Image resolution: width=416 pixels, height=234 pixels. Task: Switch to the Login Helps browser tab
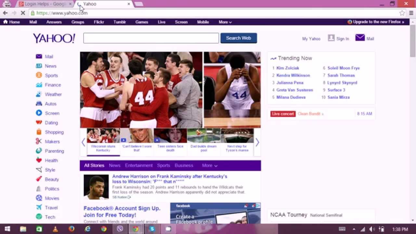tap(45, 4)
